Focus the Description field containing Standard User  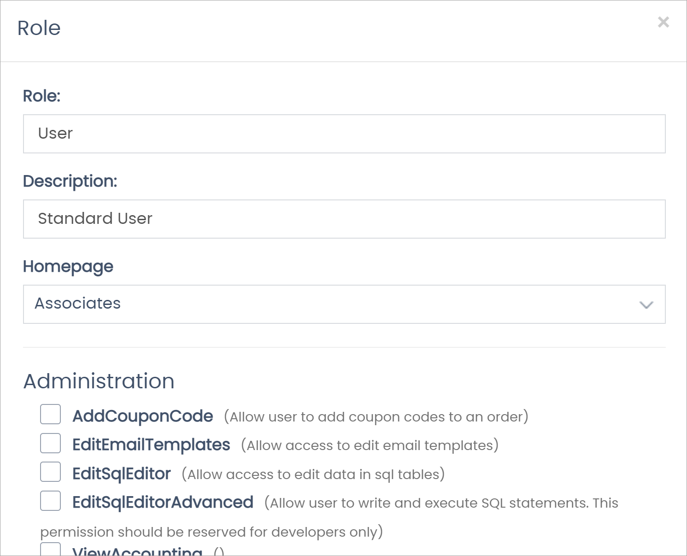[x=344, y=219]
